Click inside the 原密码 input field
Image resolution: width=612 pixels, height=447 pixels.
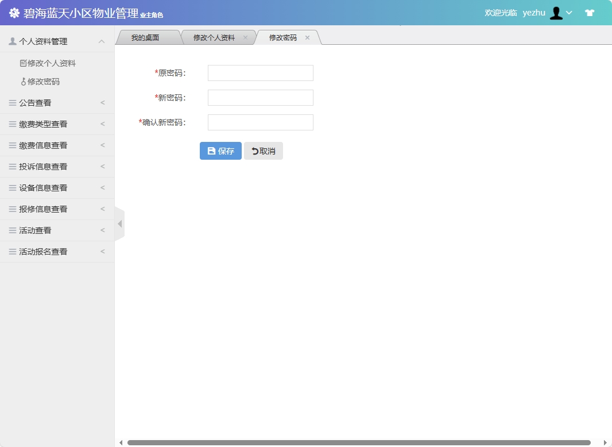[x=259, y=73]
